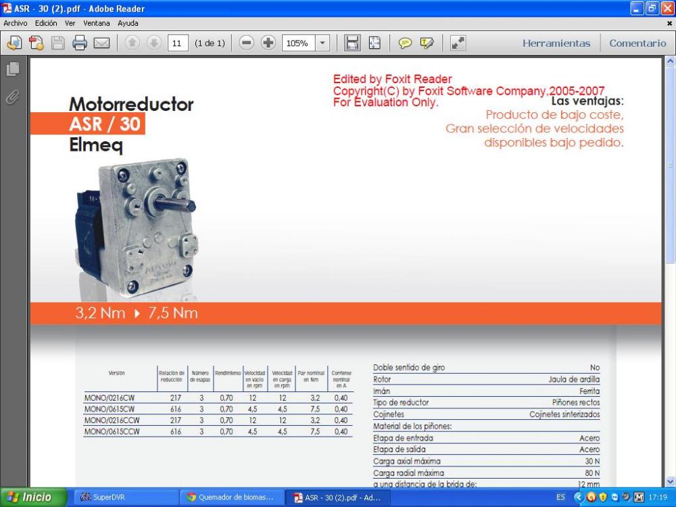This screenshot has width=676, height=507.
Task: Click the ES language indicator
Action: [x=560, y=497]
